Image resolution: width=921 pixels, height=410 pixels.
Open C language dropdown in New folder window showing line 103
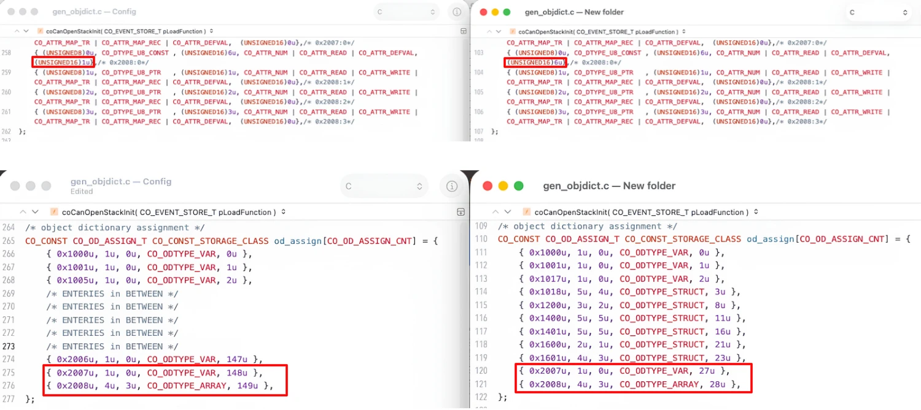pyautogui.click(x=878, y=12)
